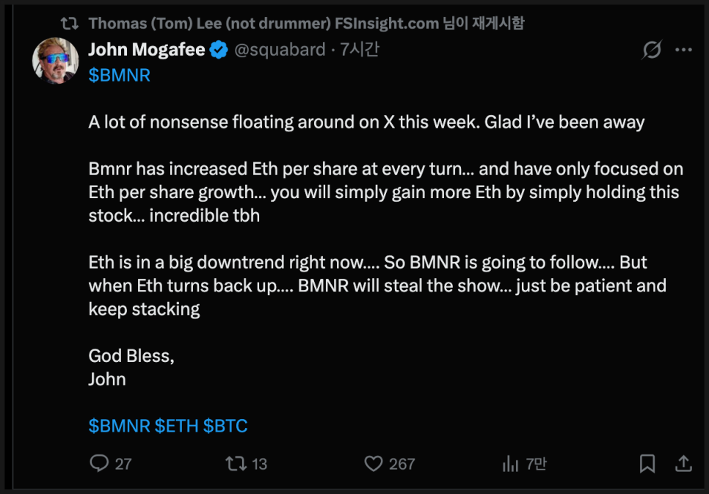The height and width of the screenshot is (494, 709).
Task: Open the $ETH cashtag
Action: click(x=176, y=426)
